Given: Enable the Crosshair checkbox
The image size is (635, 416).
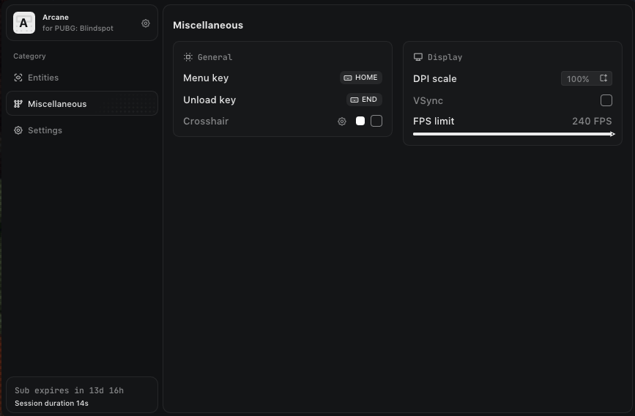Looking at the screenshot, I should pyautogui.click(x=376, y=121).
